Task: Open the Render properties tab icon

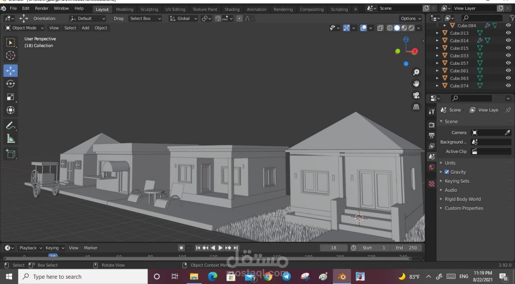Action: (x=432, y=125)
